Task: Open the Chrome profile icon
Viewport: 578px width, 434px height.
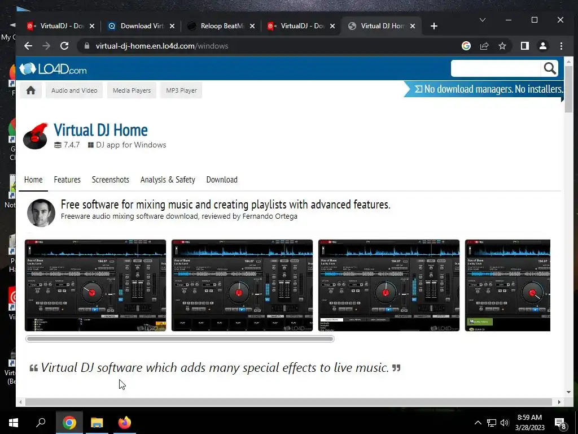Action: click(x=542, y=46)
